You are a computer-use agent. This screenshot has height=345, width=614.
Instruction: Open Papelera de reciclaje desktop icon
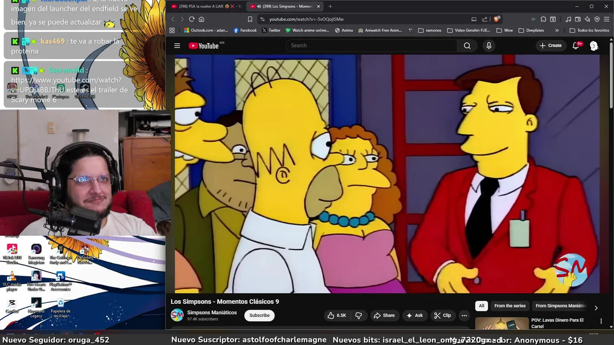[x=60, y=308]
